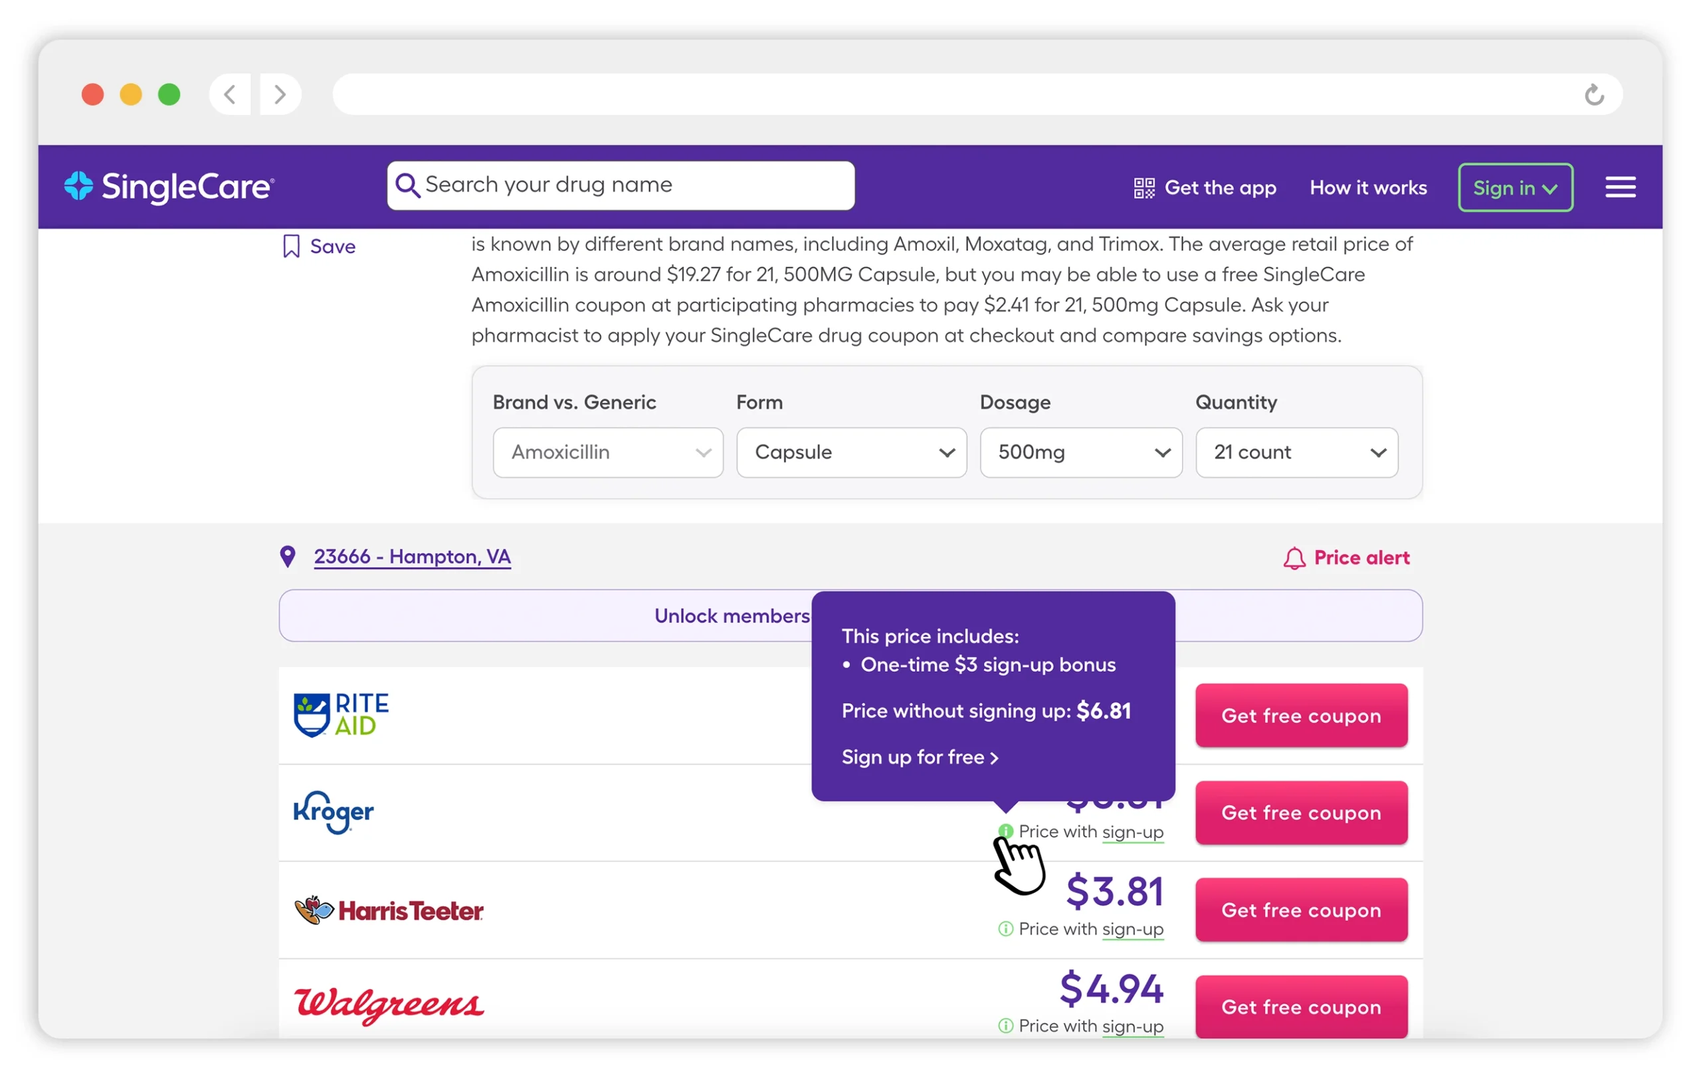This screenshot has width=1701, height=1089.
Task: Click the Sign up for free link
Action: point(919,757)
